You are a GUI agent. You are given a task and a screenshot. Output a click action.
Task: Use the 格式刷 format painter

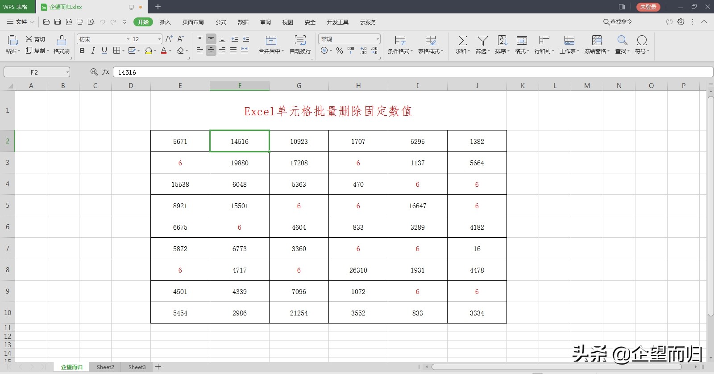tap(62, 45)
